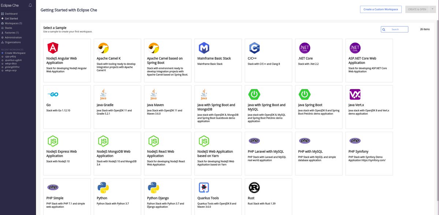Click the Dashboard grid icon

[x=3, y=14]
